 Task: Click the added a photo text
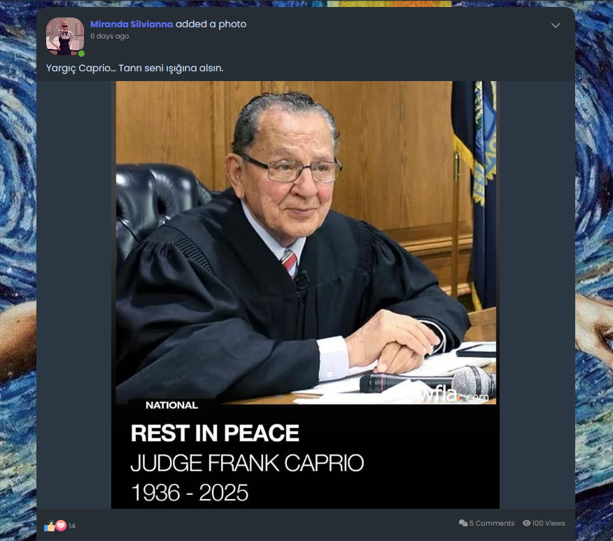[x=211, y=24]
